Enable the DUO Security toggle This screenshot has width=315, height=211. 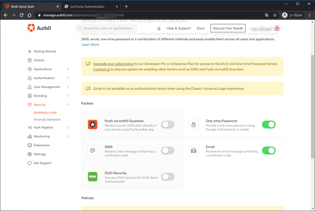tap(168, 177)
